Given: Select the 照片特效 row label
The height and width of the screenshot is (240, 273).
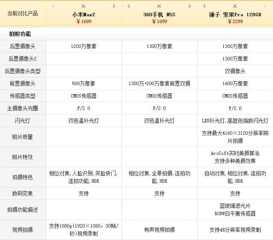Looking at the screenshot, I should pyautogui.click(x=23, y=157).
